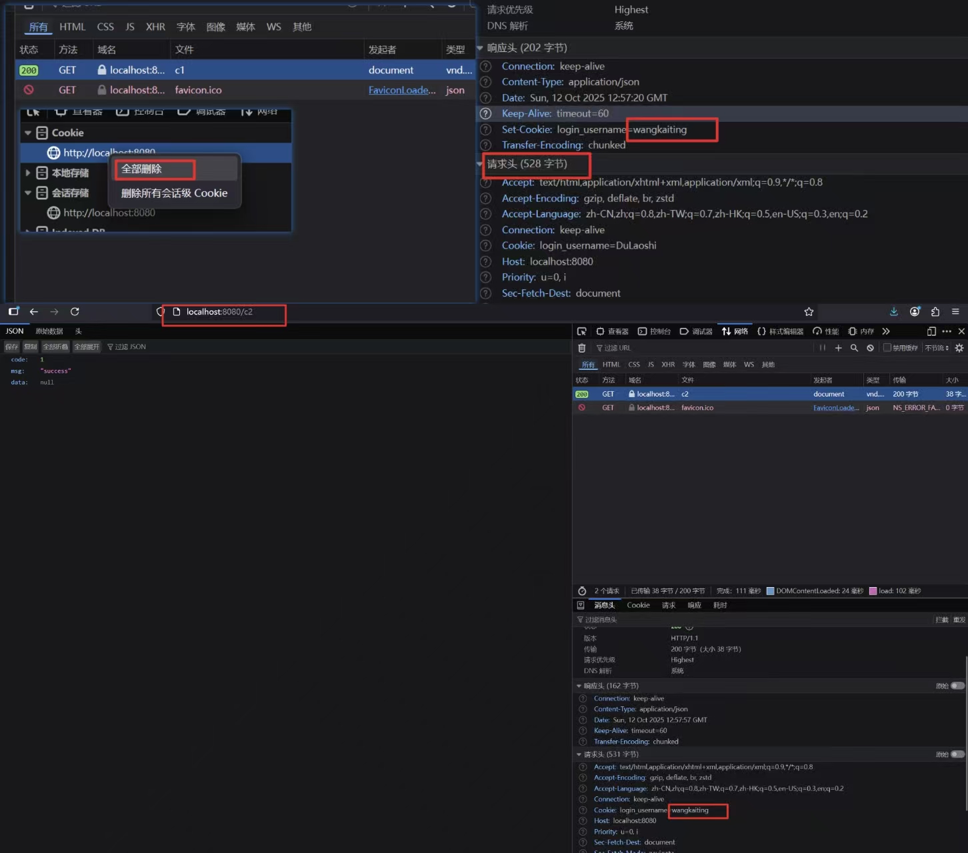
Task: Click the trash icon to clear network requests
Action: click(581, 348)
